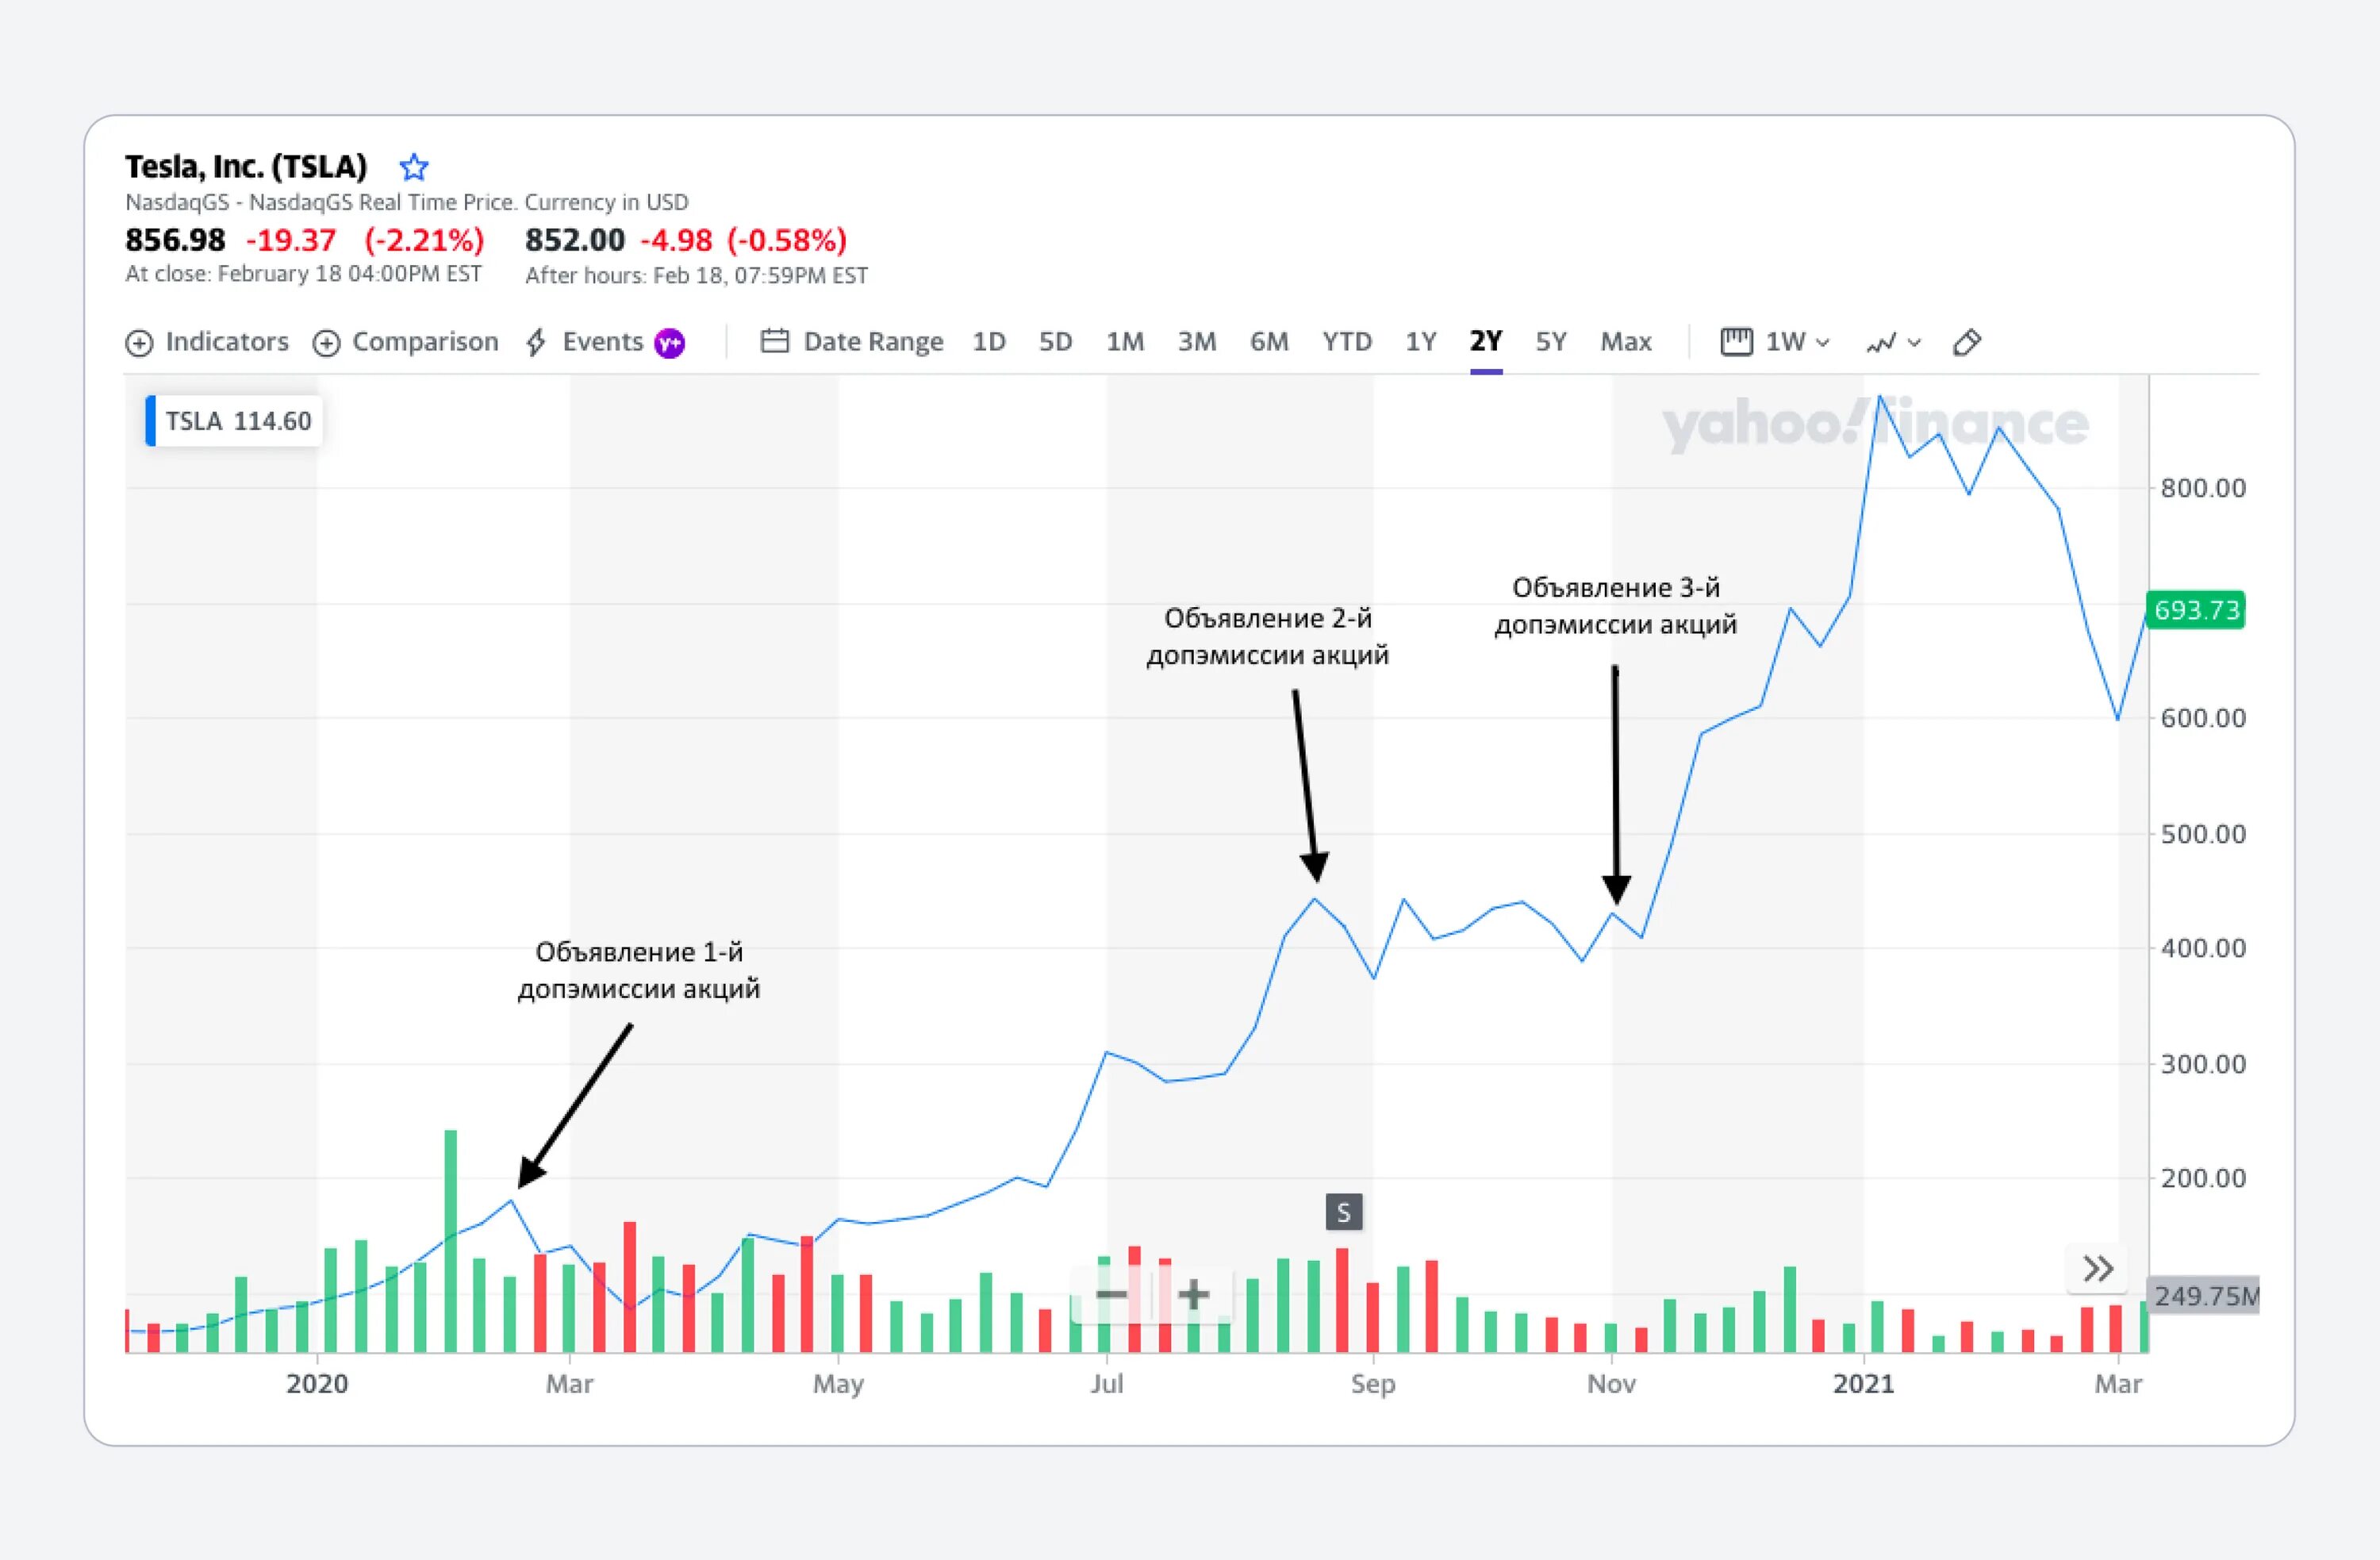The width and height of the screenshot is (2380, 1560).
Task: Open the chart type line icon
Action: tap(1881, 343)
